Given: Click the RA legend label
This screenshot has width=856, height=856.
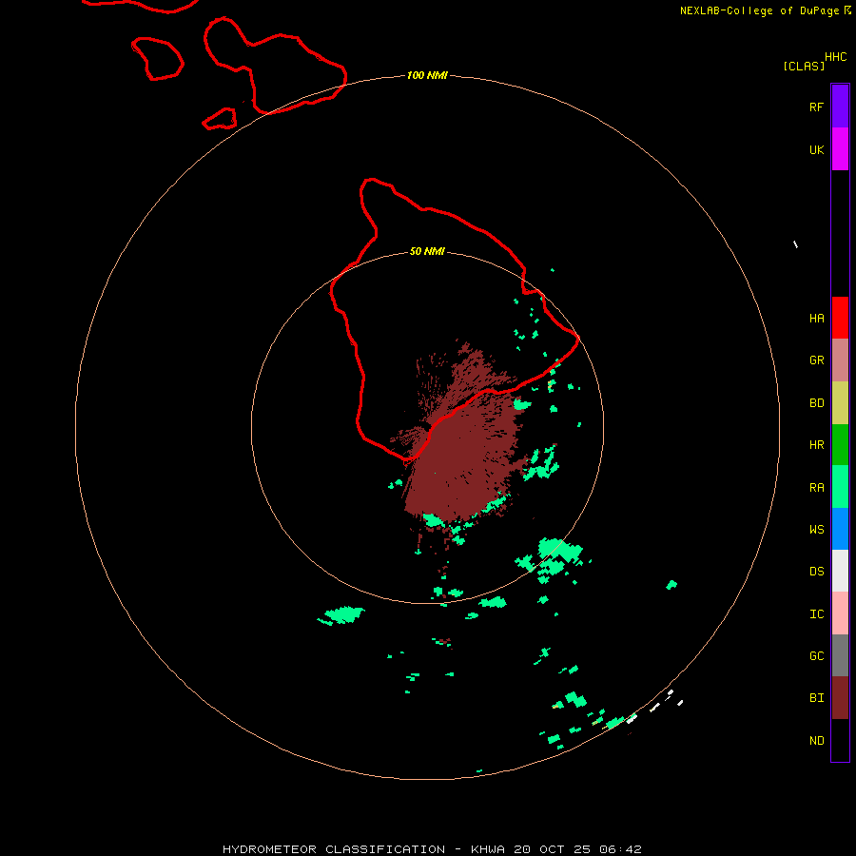Looking at the screenshot, I should click(816, 488).
